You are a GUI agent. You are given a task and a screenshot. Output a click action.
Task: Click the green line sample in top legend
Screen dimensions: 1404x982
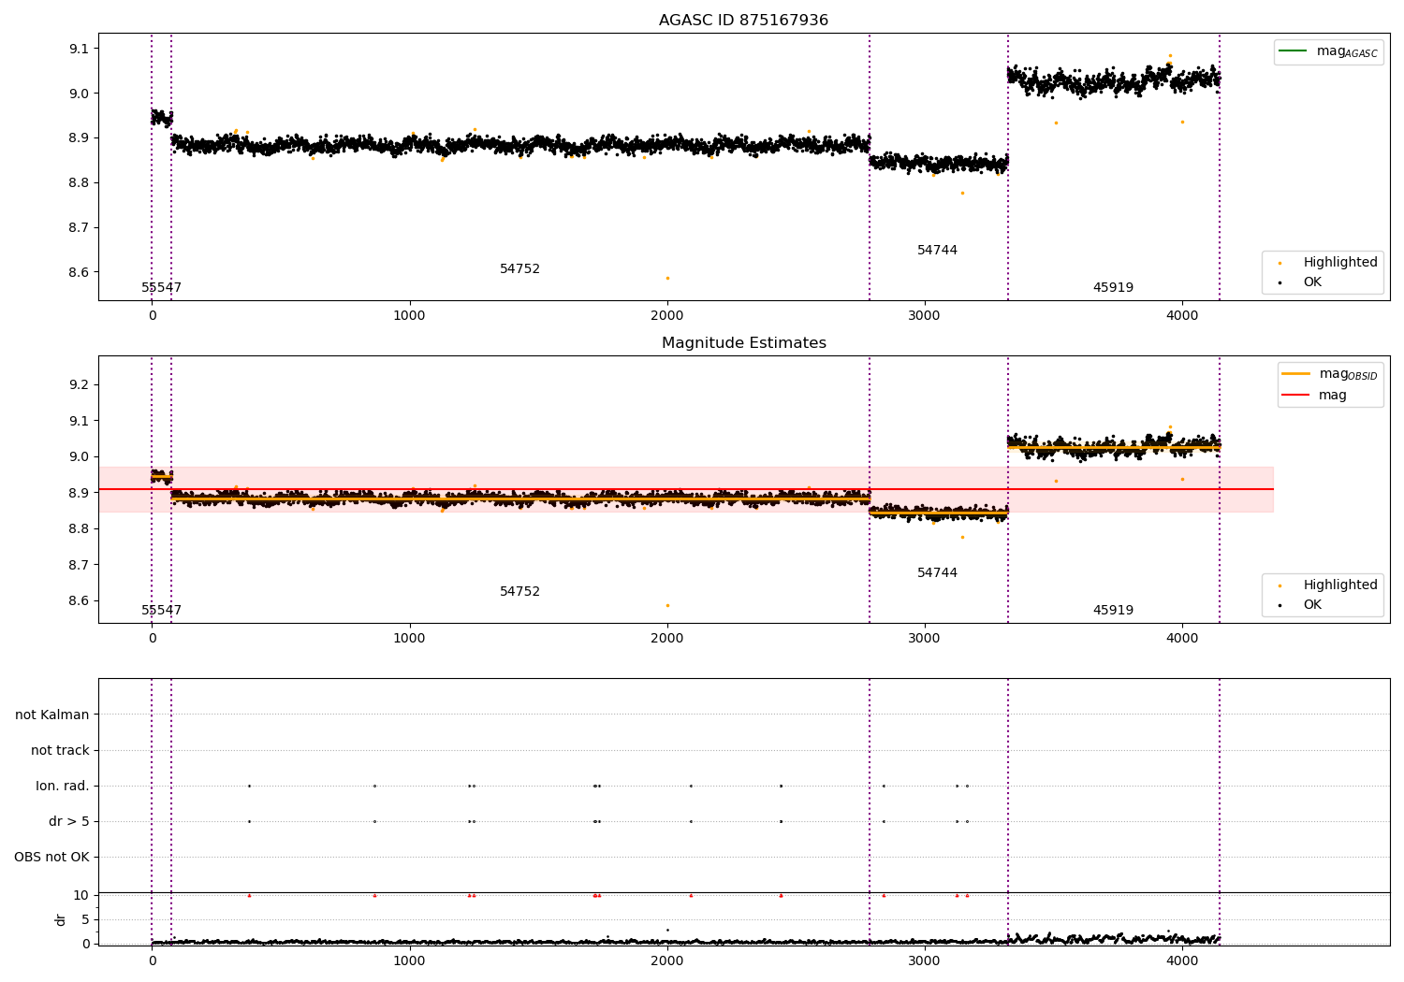point(1294,51)
